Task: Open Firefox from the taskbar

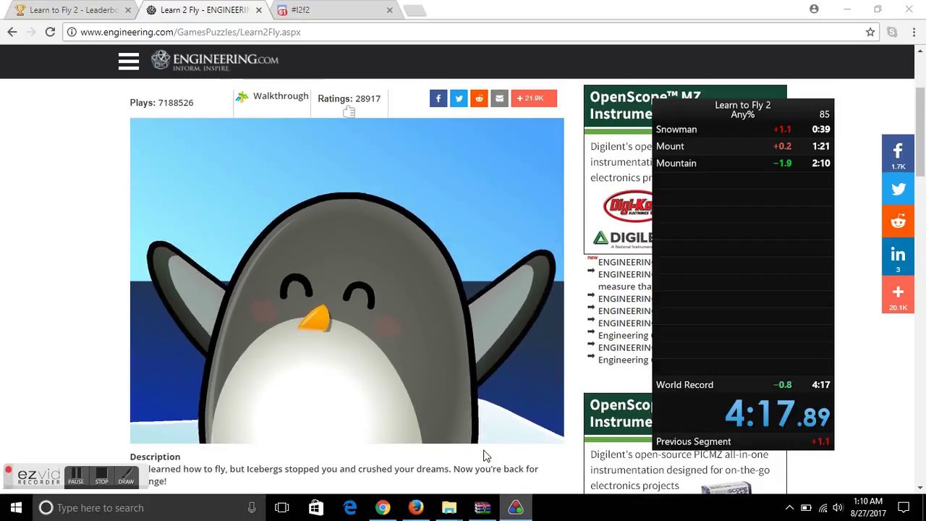Action: click(x=416, y=508)
